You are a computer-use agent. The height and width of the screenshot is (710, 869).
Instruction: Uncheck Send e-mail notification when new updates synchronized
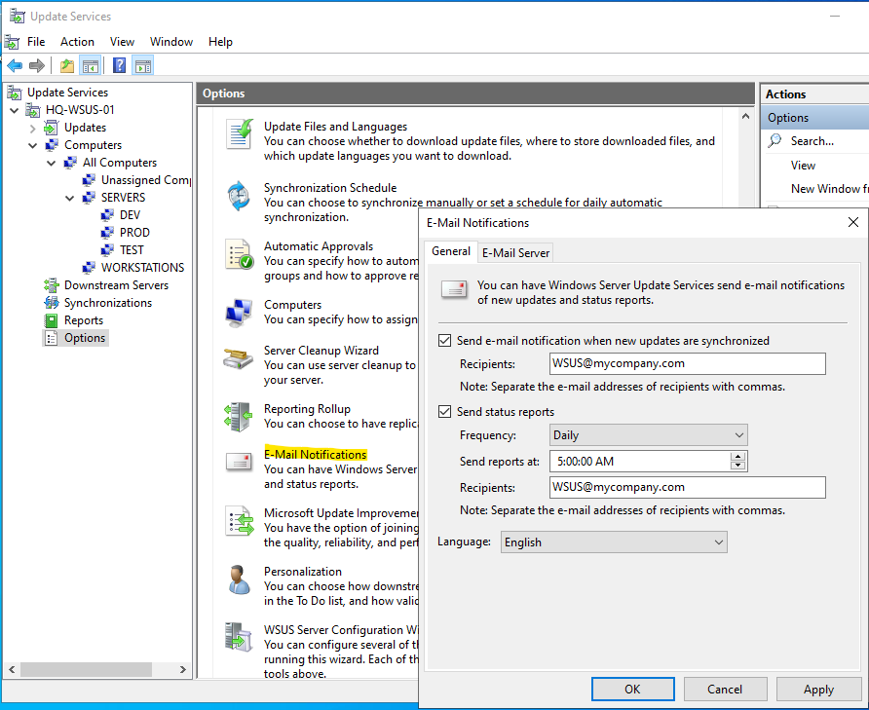point(445,341)
